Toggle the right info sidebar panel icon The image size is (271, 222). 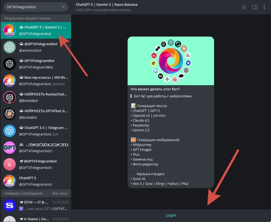coord(255,7)
